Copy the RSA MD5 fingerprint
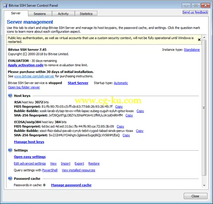213x204 pixels. click(119, 107)
